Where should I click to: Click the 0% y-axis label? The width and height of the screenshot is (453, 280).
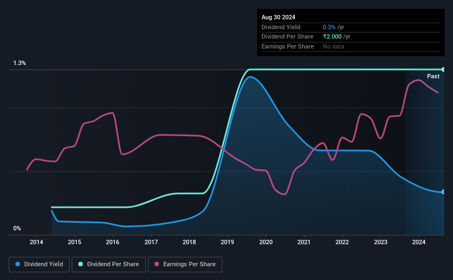(17, 228)
